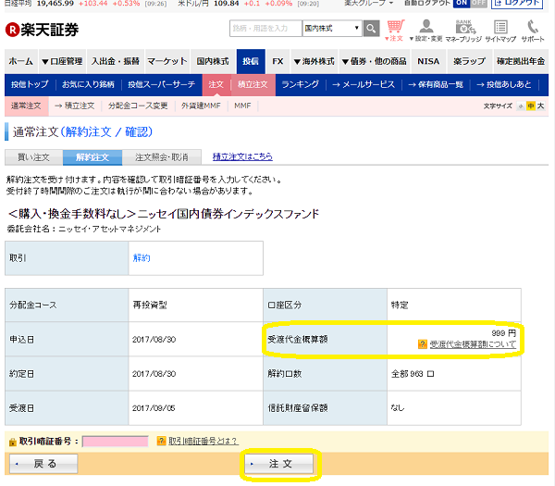Click the 積立注文はこちら link

click(x=242, y=156)
